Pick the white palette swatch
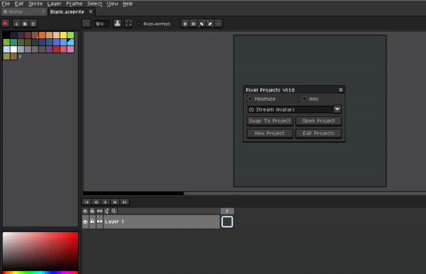 click(13, 50)
